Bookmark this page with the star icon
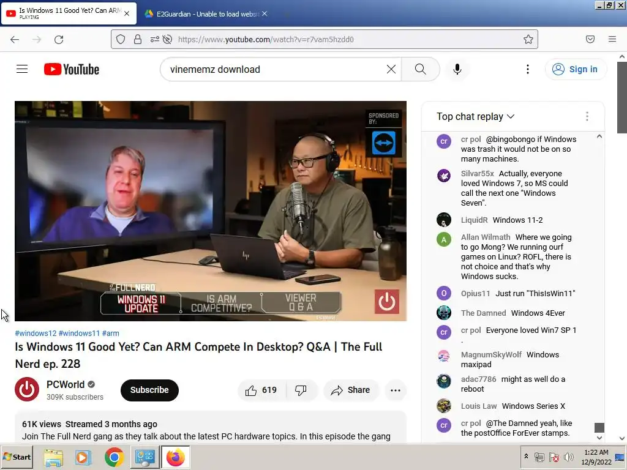 click(x=528, y=39)
